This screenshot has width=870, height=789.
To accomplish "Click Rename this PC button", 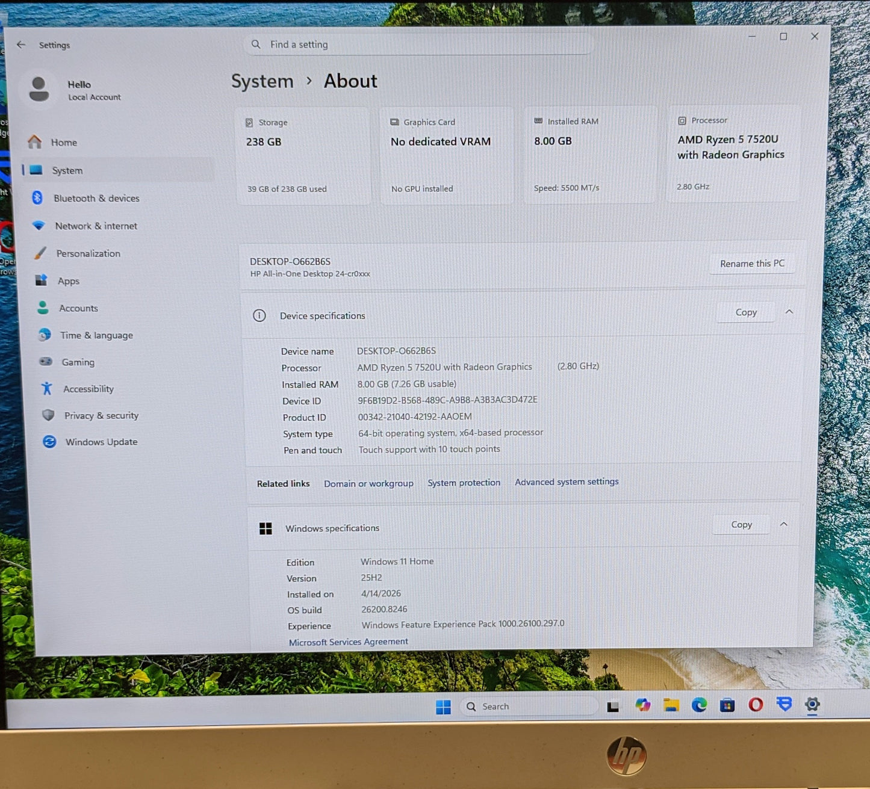I will click(752, 264).
